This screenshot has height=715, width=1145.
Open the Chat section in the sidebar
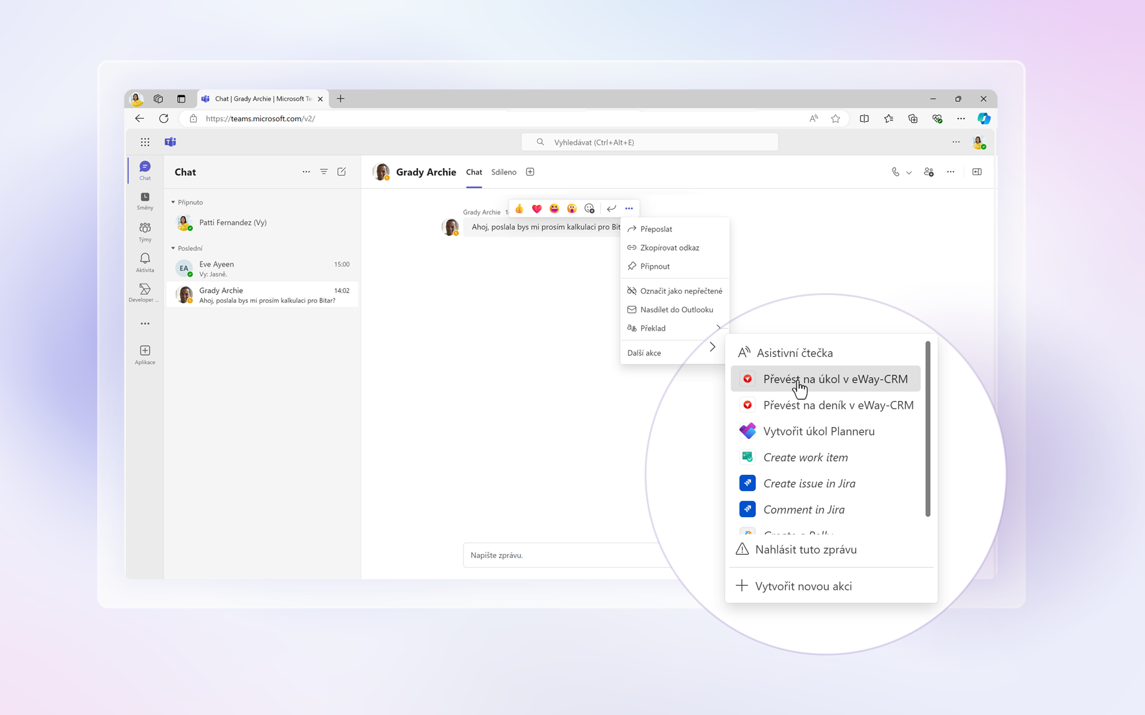click(x=145, y=170)
